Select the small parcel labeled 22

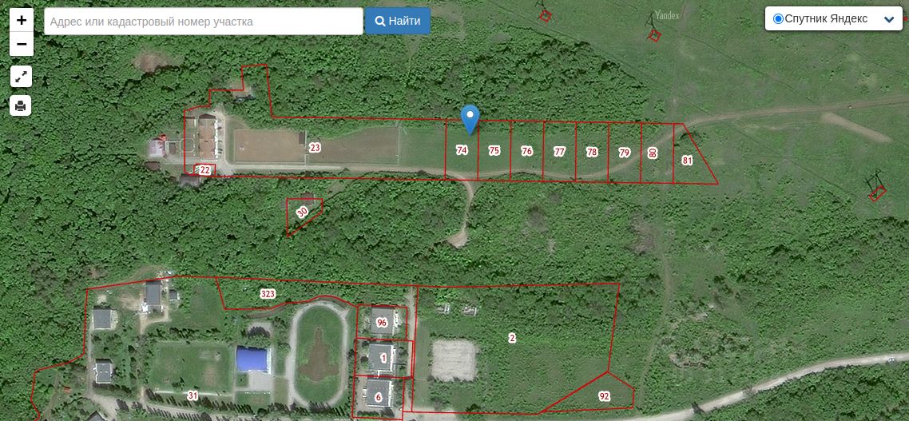[x=204, y=170]
